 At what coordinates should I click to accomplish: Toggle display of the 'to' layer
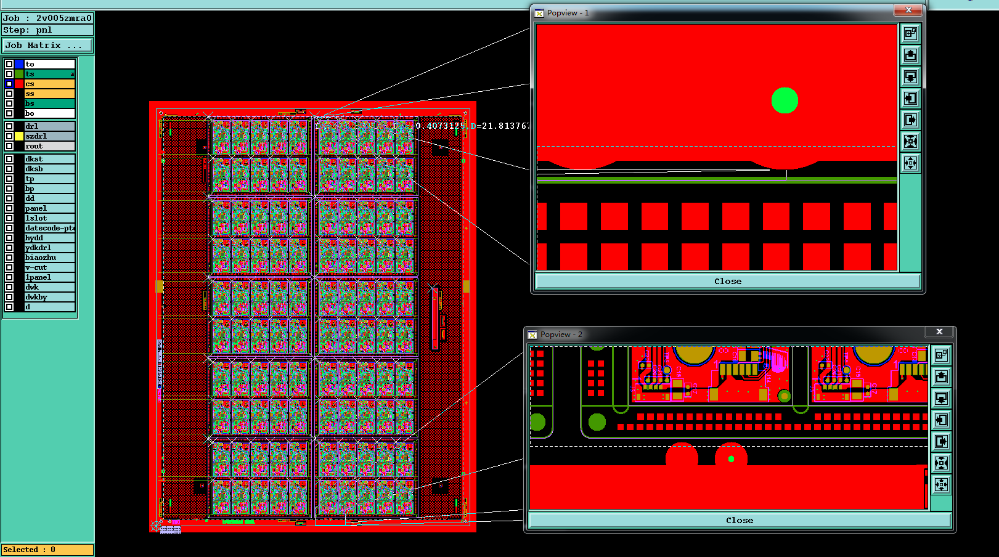pyautogui.click(x=9, y=64)
